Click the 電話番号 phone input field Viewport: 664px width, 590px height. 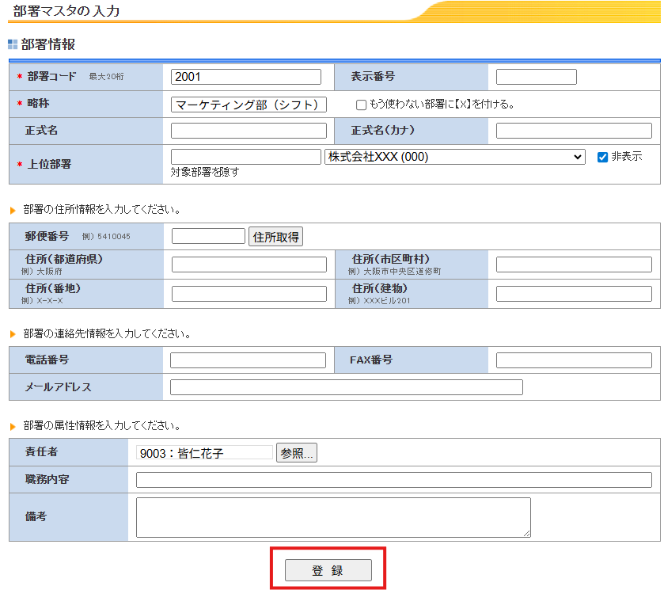pyautogui.click(x=248, y=360)
